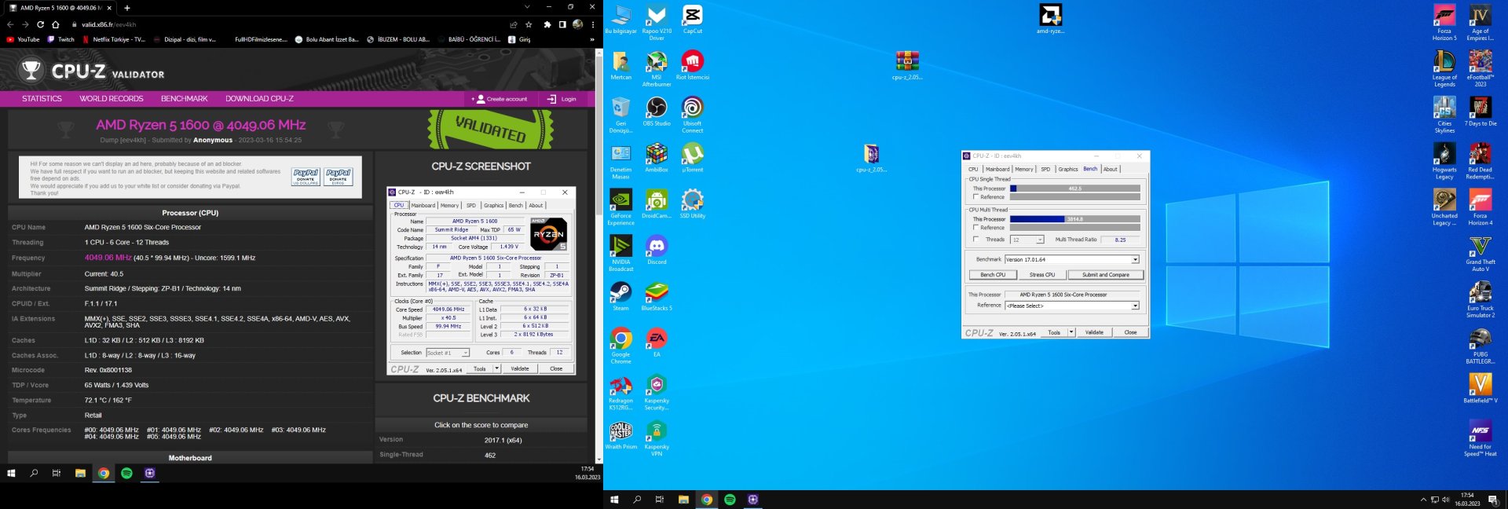1508x509 pixels.
Task: Click the PayPal Donate US Dollars button
Action: [x=306, y=176]
